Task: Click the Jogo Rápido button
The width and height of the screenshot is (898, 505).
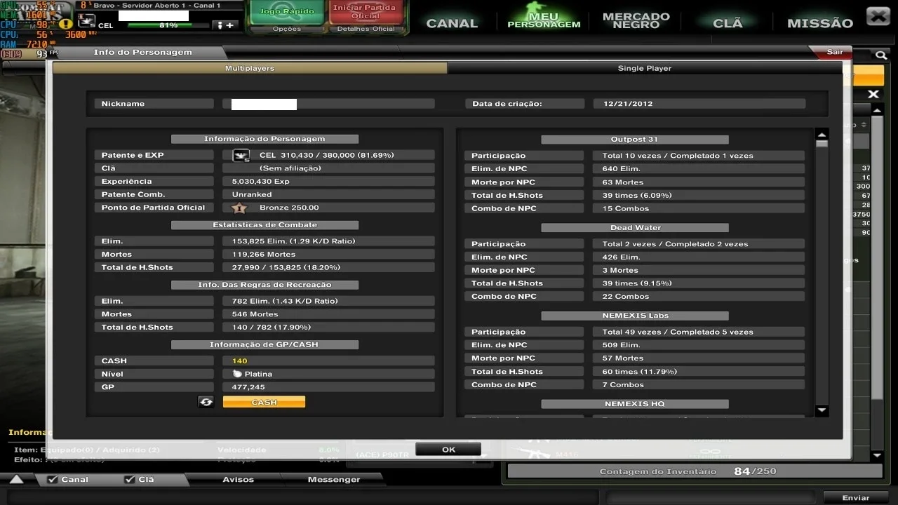Action: (x=286, y=12)
